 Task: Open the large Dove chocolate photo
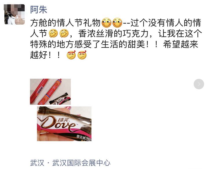64,124
